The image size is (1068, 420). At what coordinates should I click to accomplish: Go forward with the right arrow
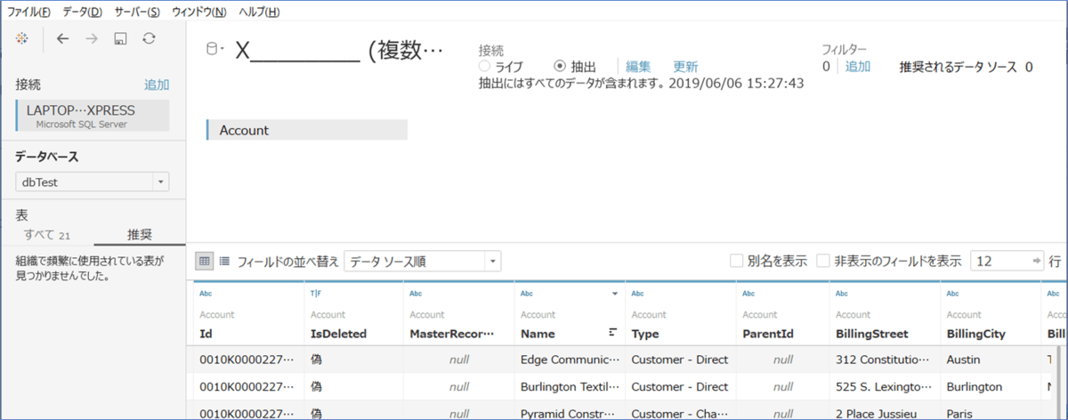92,38
